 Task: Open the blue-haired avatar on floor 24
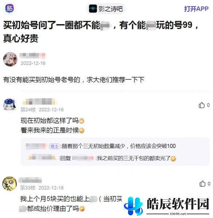click(10, 105)
